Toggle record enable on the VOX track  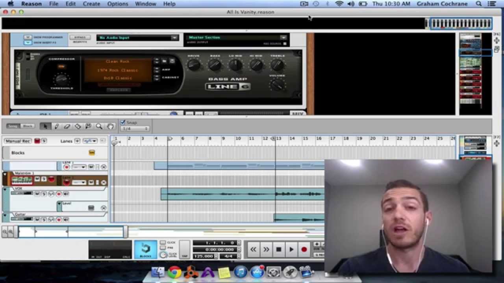point(59,194)
